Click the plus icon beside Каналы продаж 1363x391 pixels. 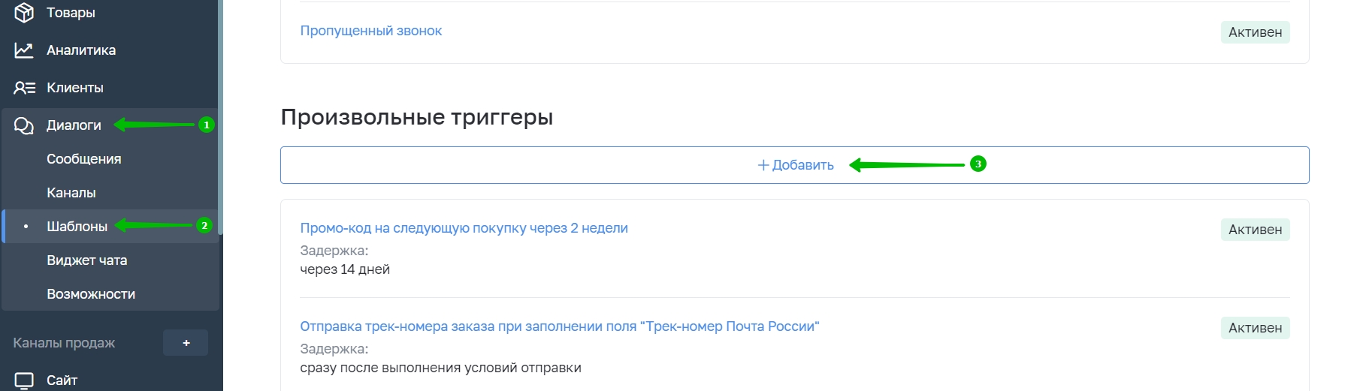(x=186, y=343)
